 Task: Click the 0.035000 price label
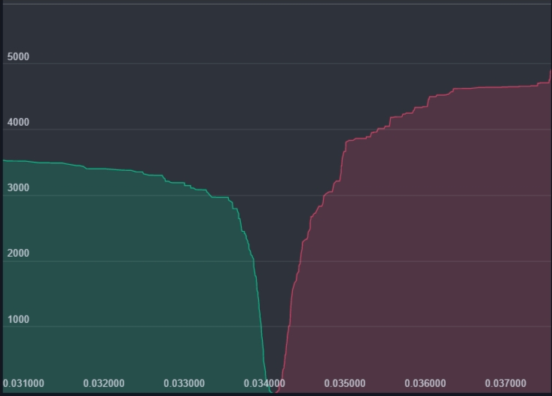(x=345, y=383)
